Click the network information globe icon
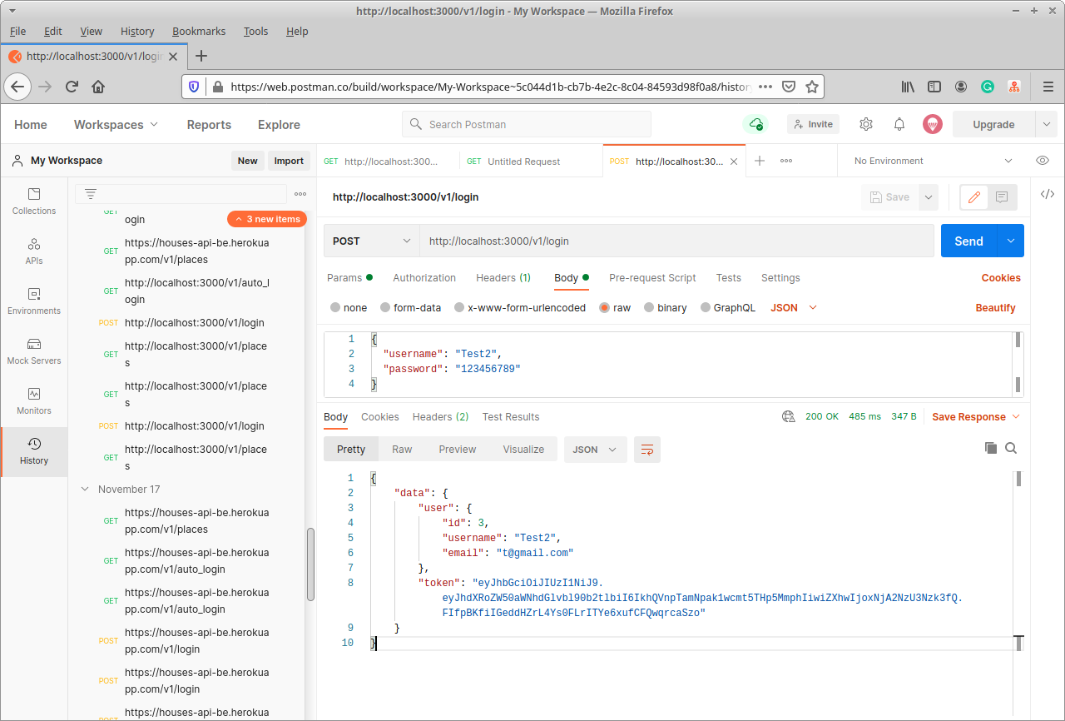This screenshot has width=1065, height=721. (x=789, y=416)
